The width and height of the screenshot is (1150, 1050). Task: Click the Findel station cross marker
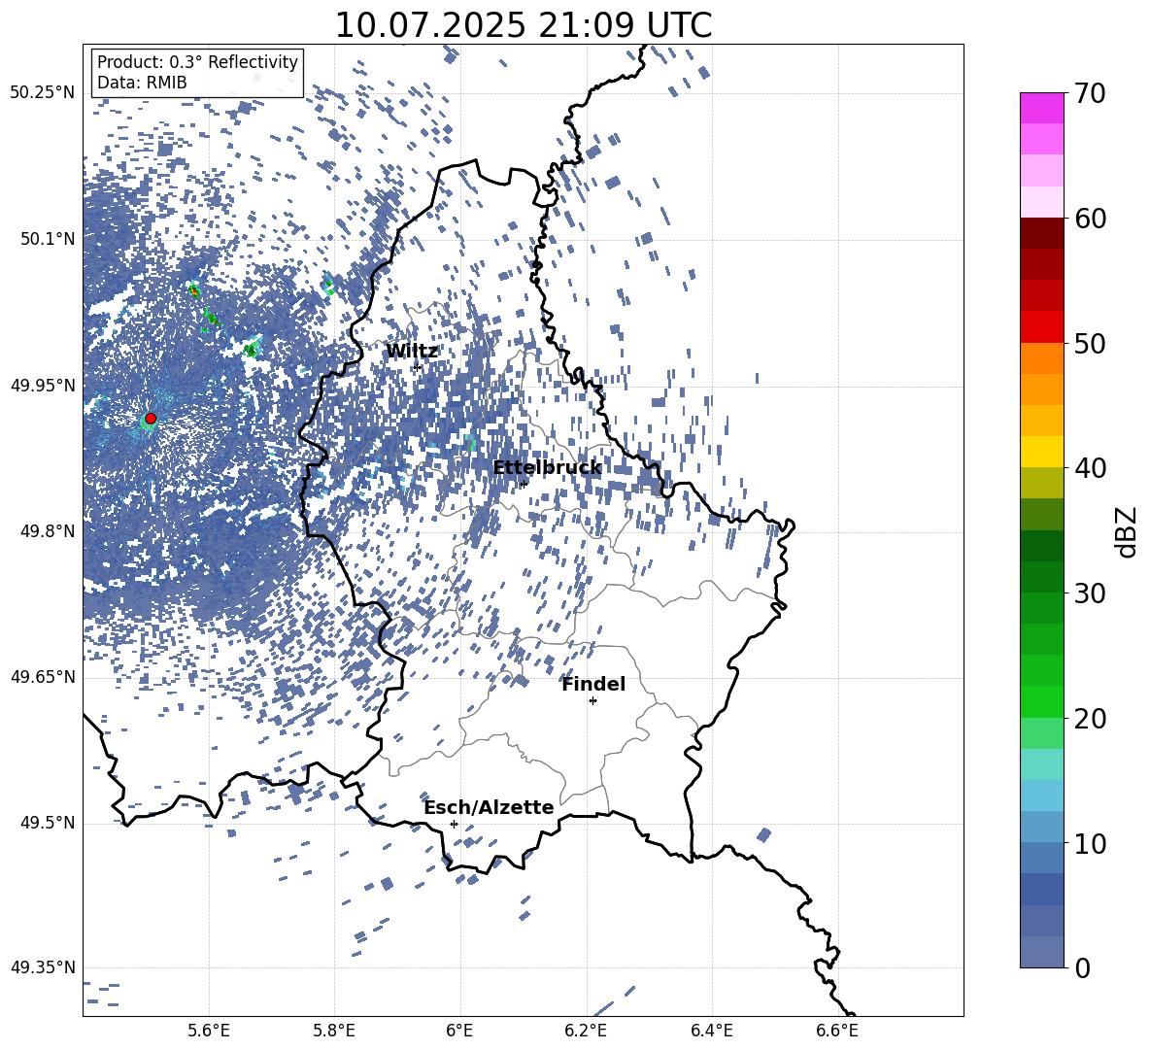pyautogui.click(x=592, y=701)
